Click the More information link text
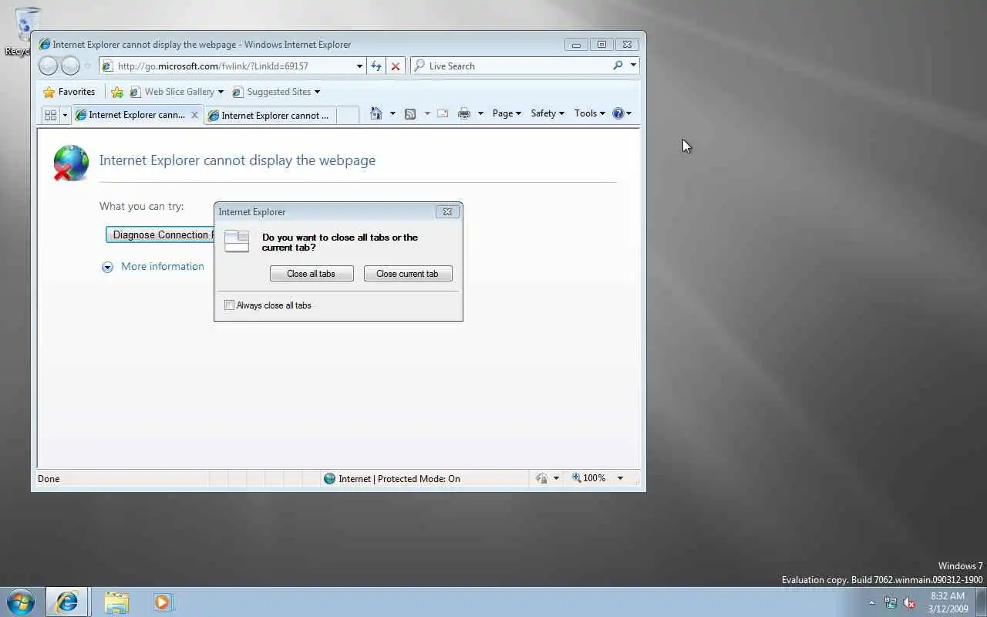The height and width of the screenshot is (617, 987). tap(163, 266)
